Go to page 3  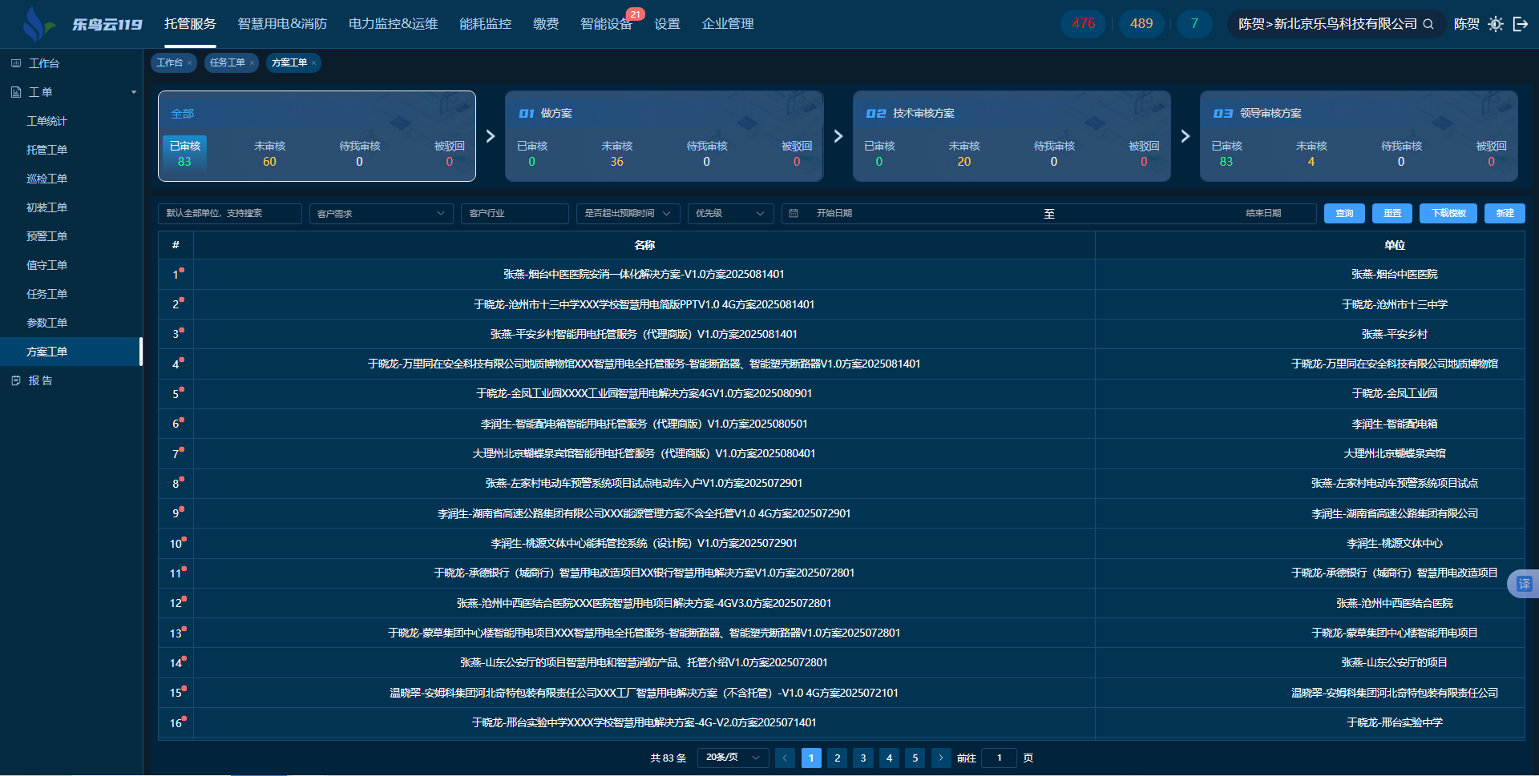pyautogui.click(x=863, y=758)
